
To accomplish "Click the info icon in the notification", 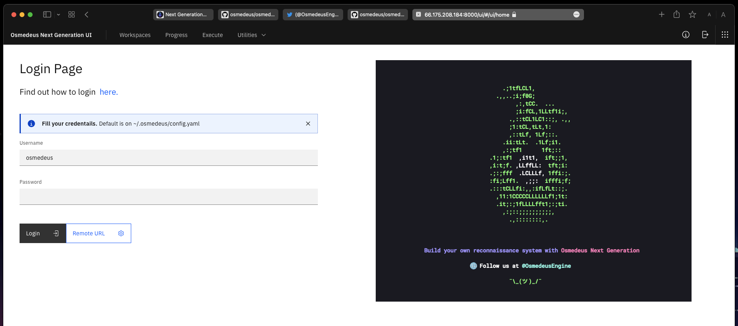I will (31, 124).
